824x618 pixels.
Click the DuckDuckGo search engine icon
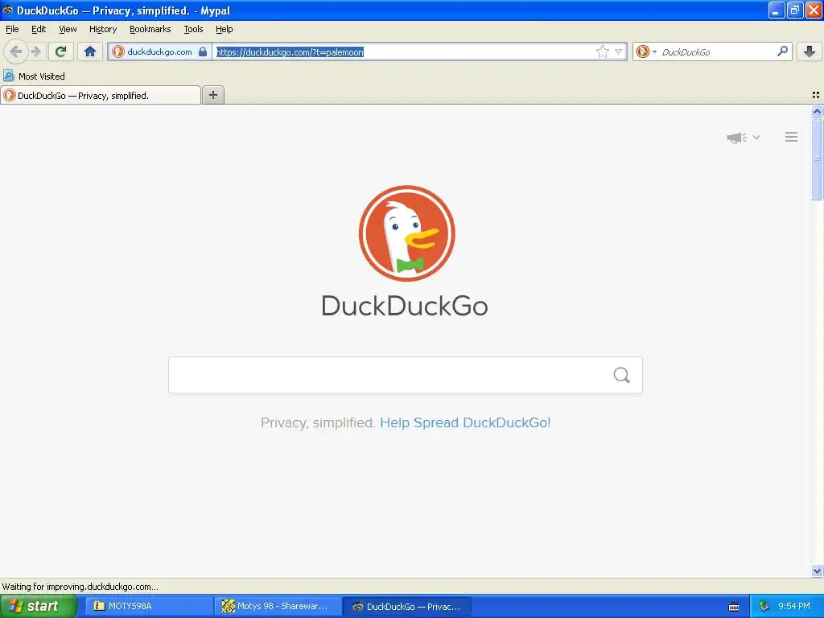click(x=642, y=51)
